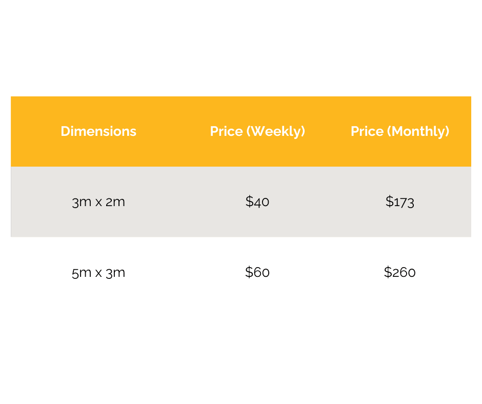Click the Dimensions column header
Image resolution: width=482 pixels, height=404 pixels.
(x=98, y=131)
